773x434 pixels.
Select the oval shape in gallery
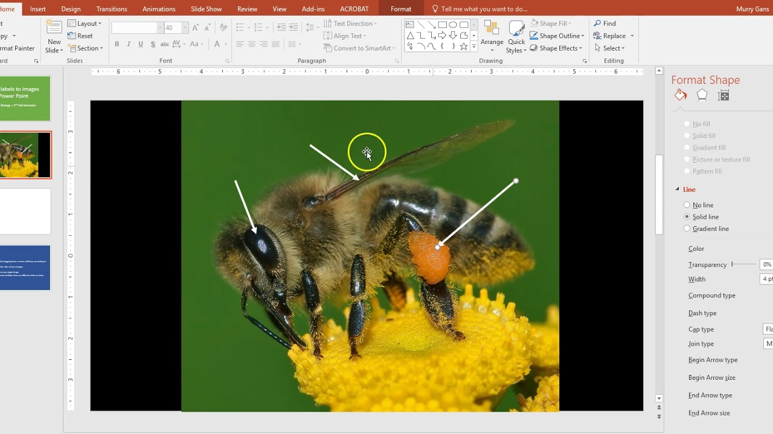click(453, 25)
